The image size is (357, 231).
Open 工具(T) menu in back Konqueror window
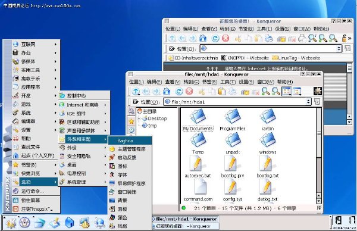[264, 29]
